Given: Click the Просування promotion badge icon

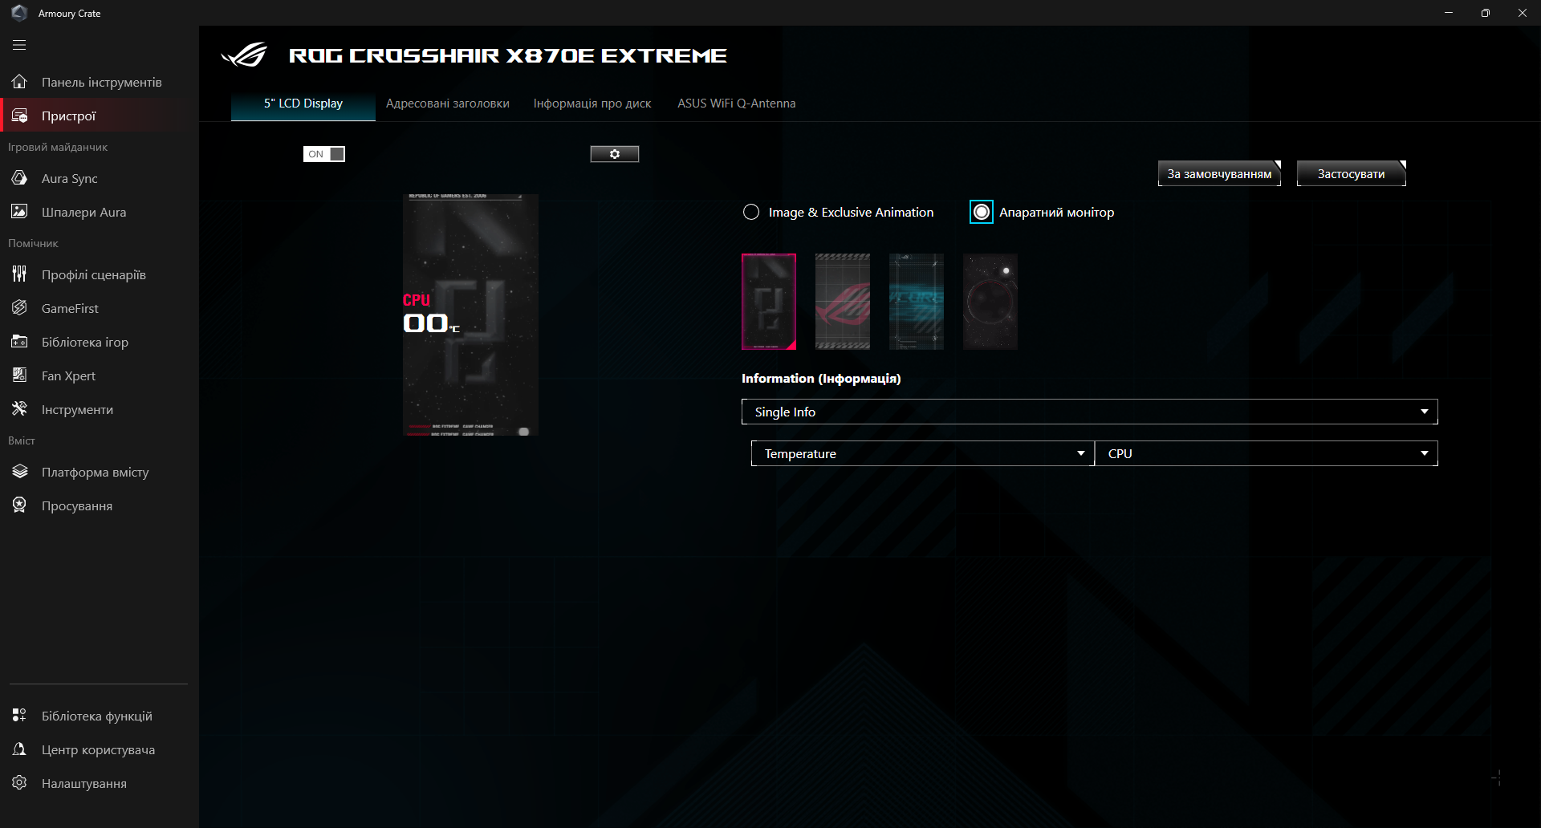Looking at the screenshot, I should (19, 505).
